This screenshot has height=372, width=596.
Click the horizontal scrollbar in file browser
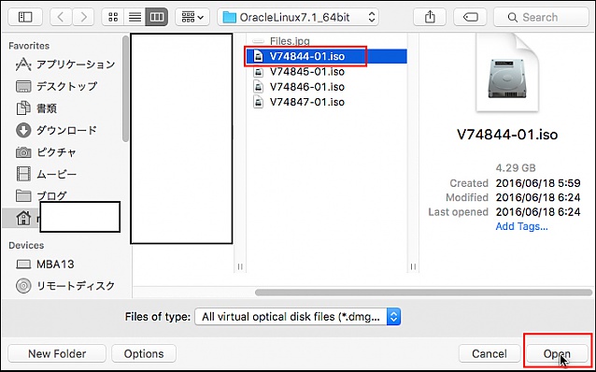click(423, 293)
